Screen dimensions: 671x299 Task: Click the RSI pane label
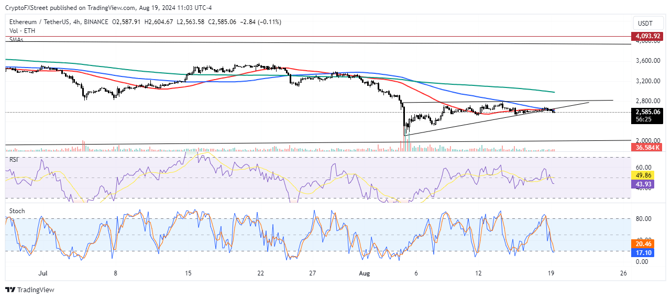(15, 159)
